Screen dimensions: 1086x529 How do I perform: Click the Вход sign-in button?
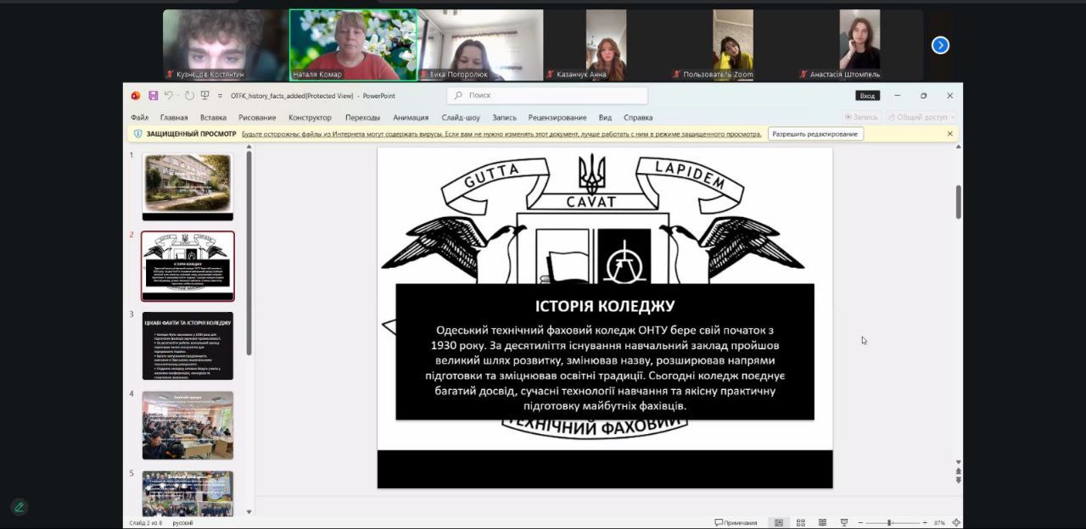(x=867, y=96)
